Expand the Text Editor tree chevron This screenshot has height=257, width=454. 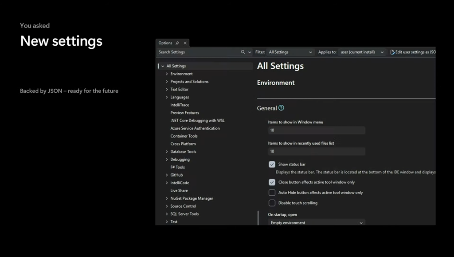pyautogui.click(x=167, y=89)
